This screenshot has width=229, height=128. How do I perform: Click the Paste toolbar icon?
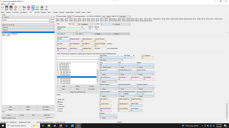click(38, 8)
